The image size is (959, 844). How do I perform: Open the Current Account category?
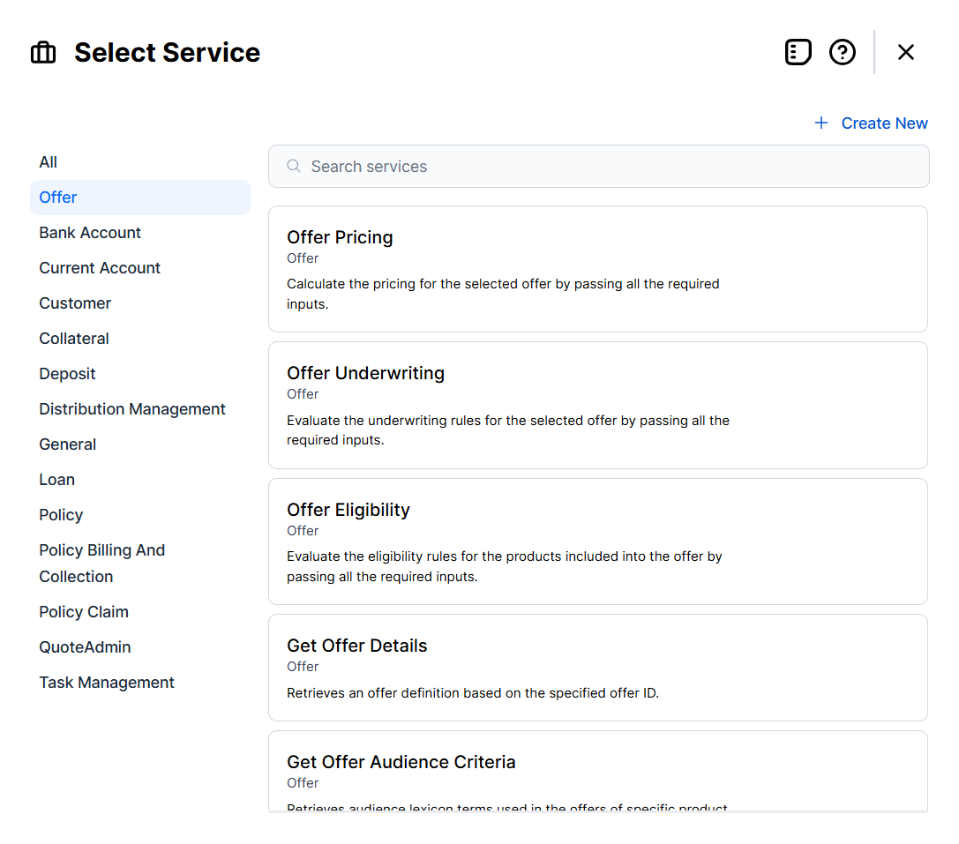click(100, 268)
